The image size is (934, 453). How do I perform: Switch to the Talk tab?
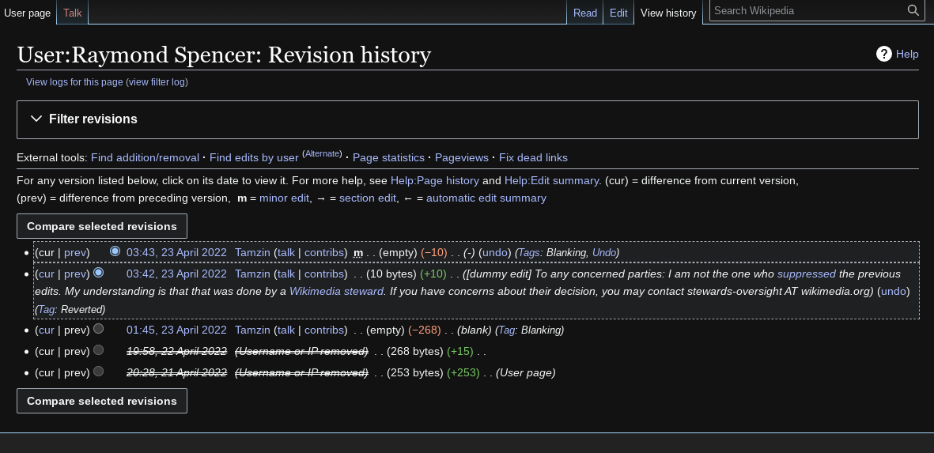(x=73, y=13)
